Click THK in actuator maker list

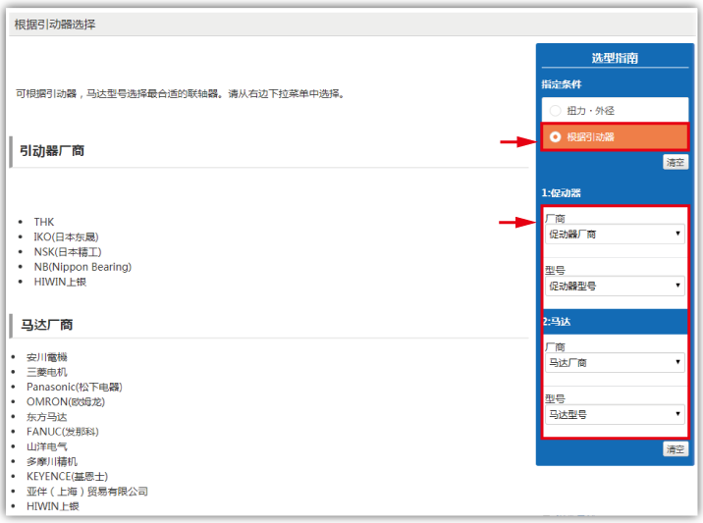click(x=44, y=222)
